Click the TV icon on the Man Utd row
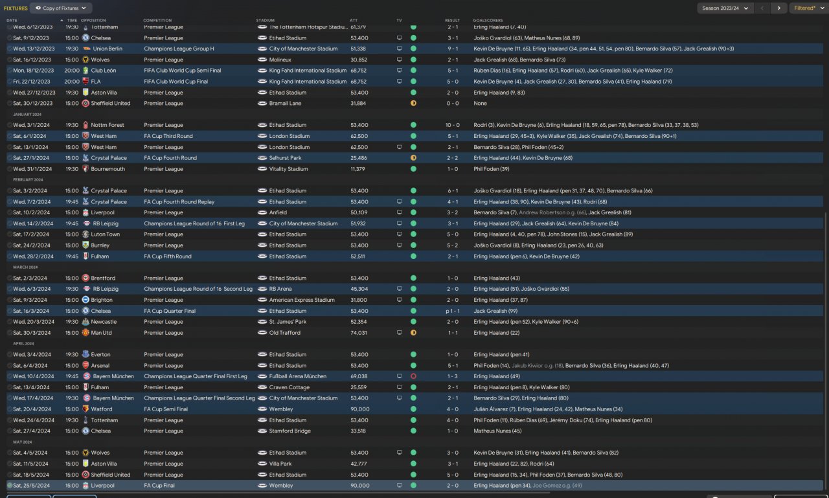The height and width of the screenshot is (498, 829). pyautogui.click(x=400, y=333)
